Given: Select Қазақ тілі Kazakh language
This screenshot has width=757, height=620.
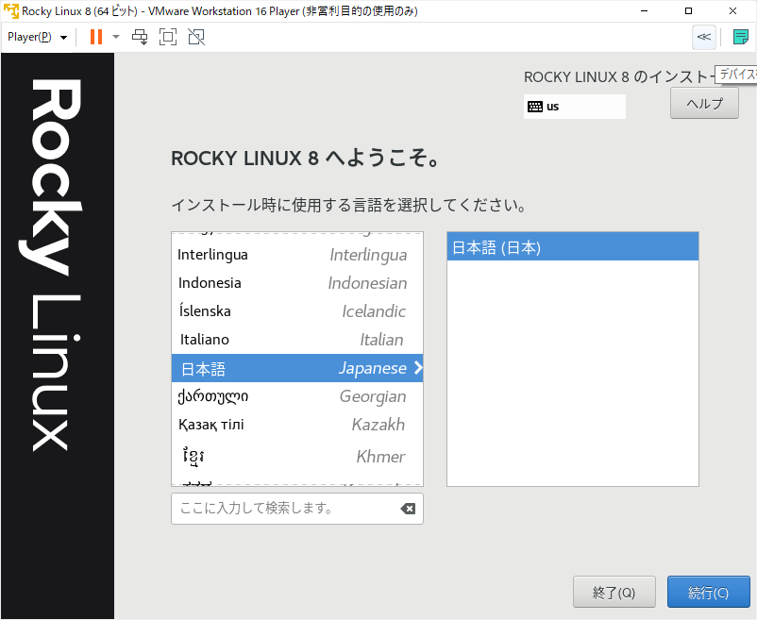Looking at the screenshot, I should (297, 425).
